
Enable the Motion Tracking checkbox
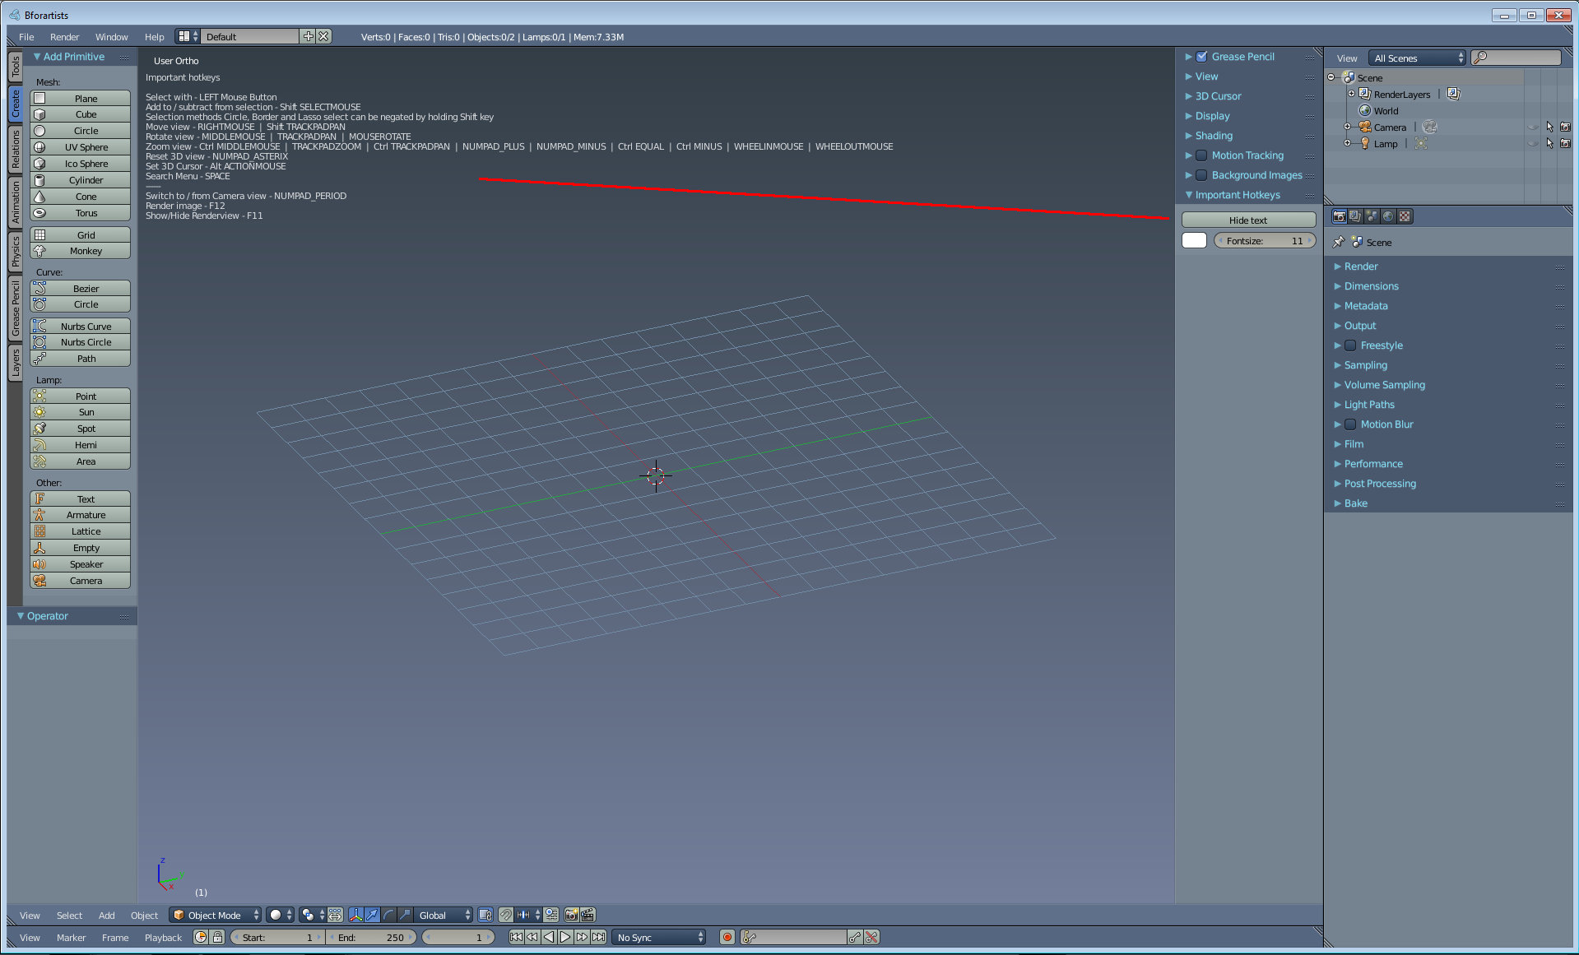click(x=1201, y=155)
